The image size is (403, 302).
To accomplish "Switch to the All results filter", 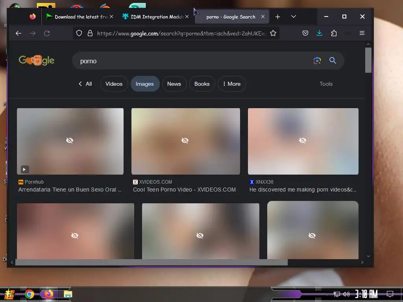I will coord(85,84).
